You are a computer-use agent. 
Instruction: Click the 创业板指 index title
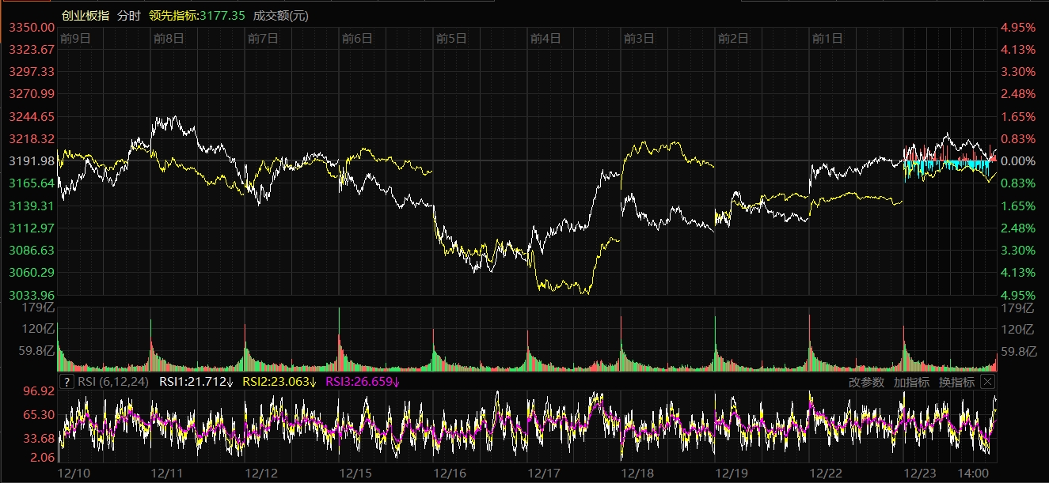tap(86, 15)
